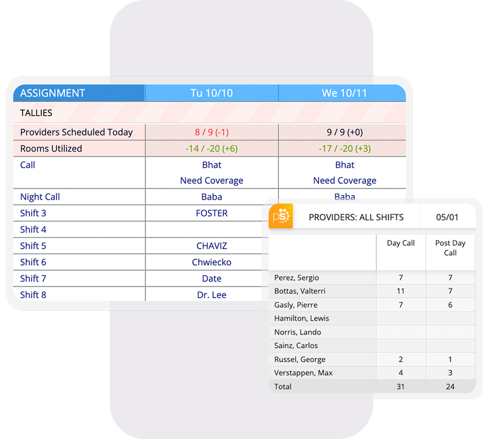
Task: Click the PROVIDERS: ALL SHIFTS title
Action: coord(356,217)
